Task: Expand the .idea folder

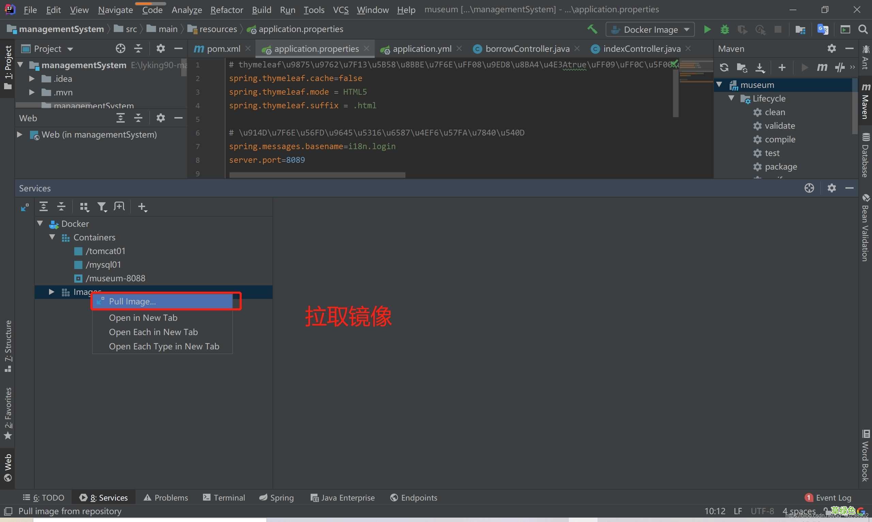Action: 32,78
